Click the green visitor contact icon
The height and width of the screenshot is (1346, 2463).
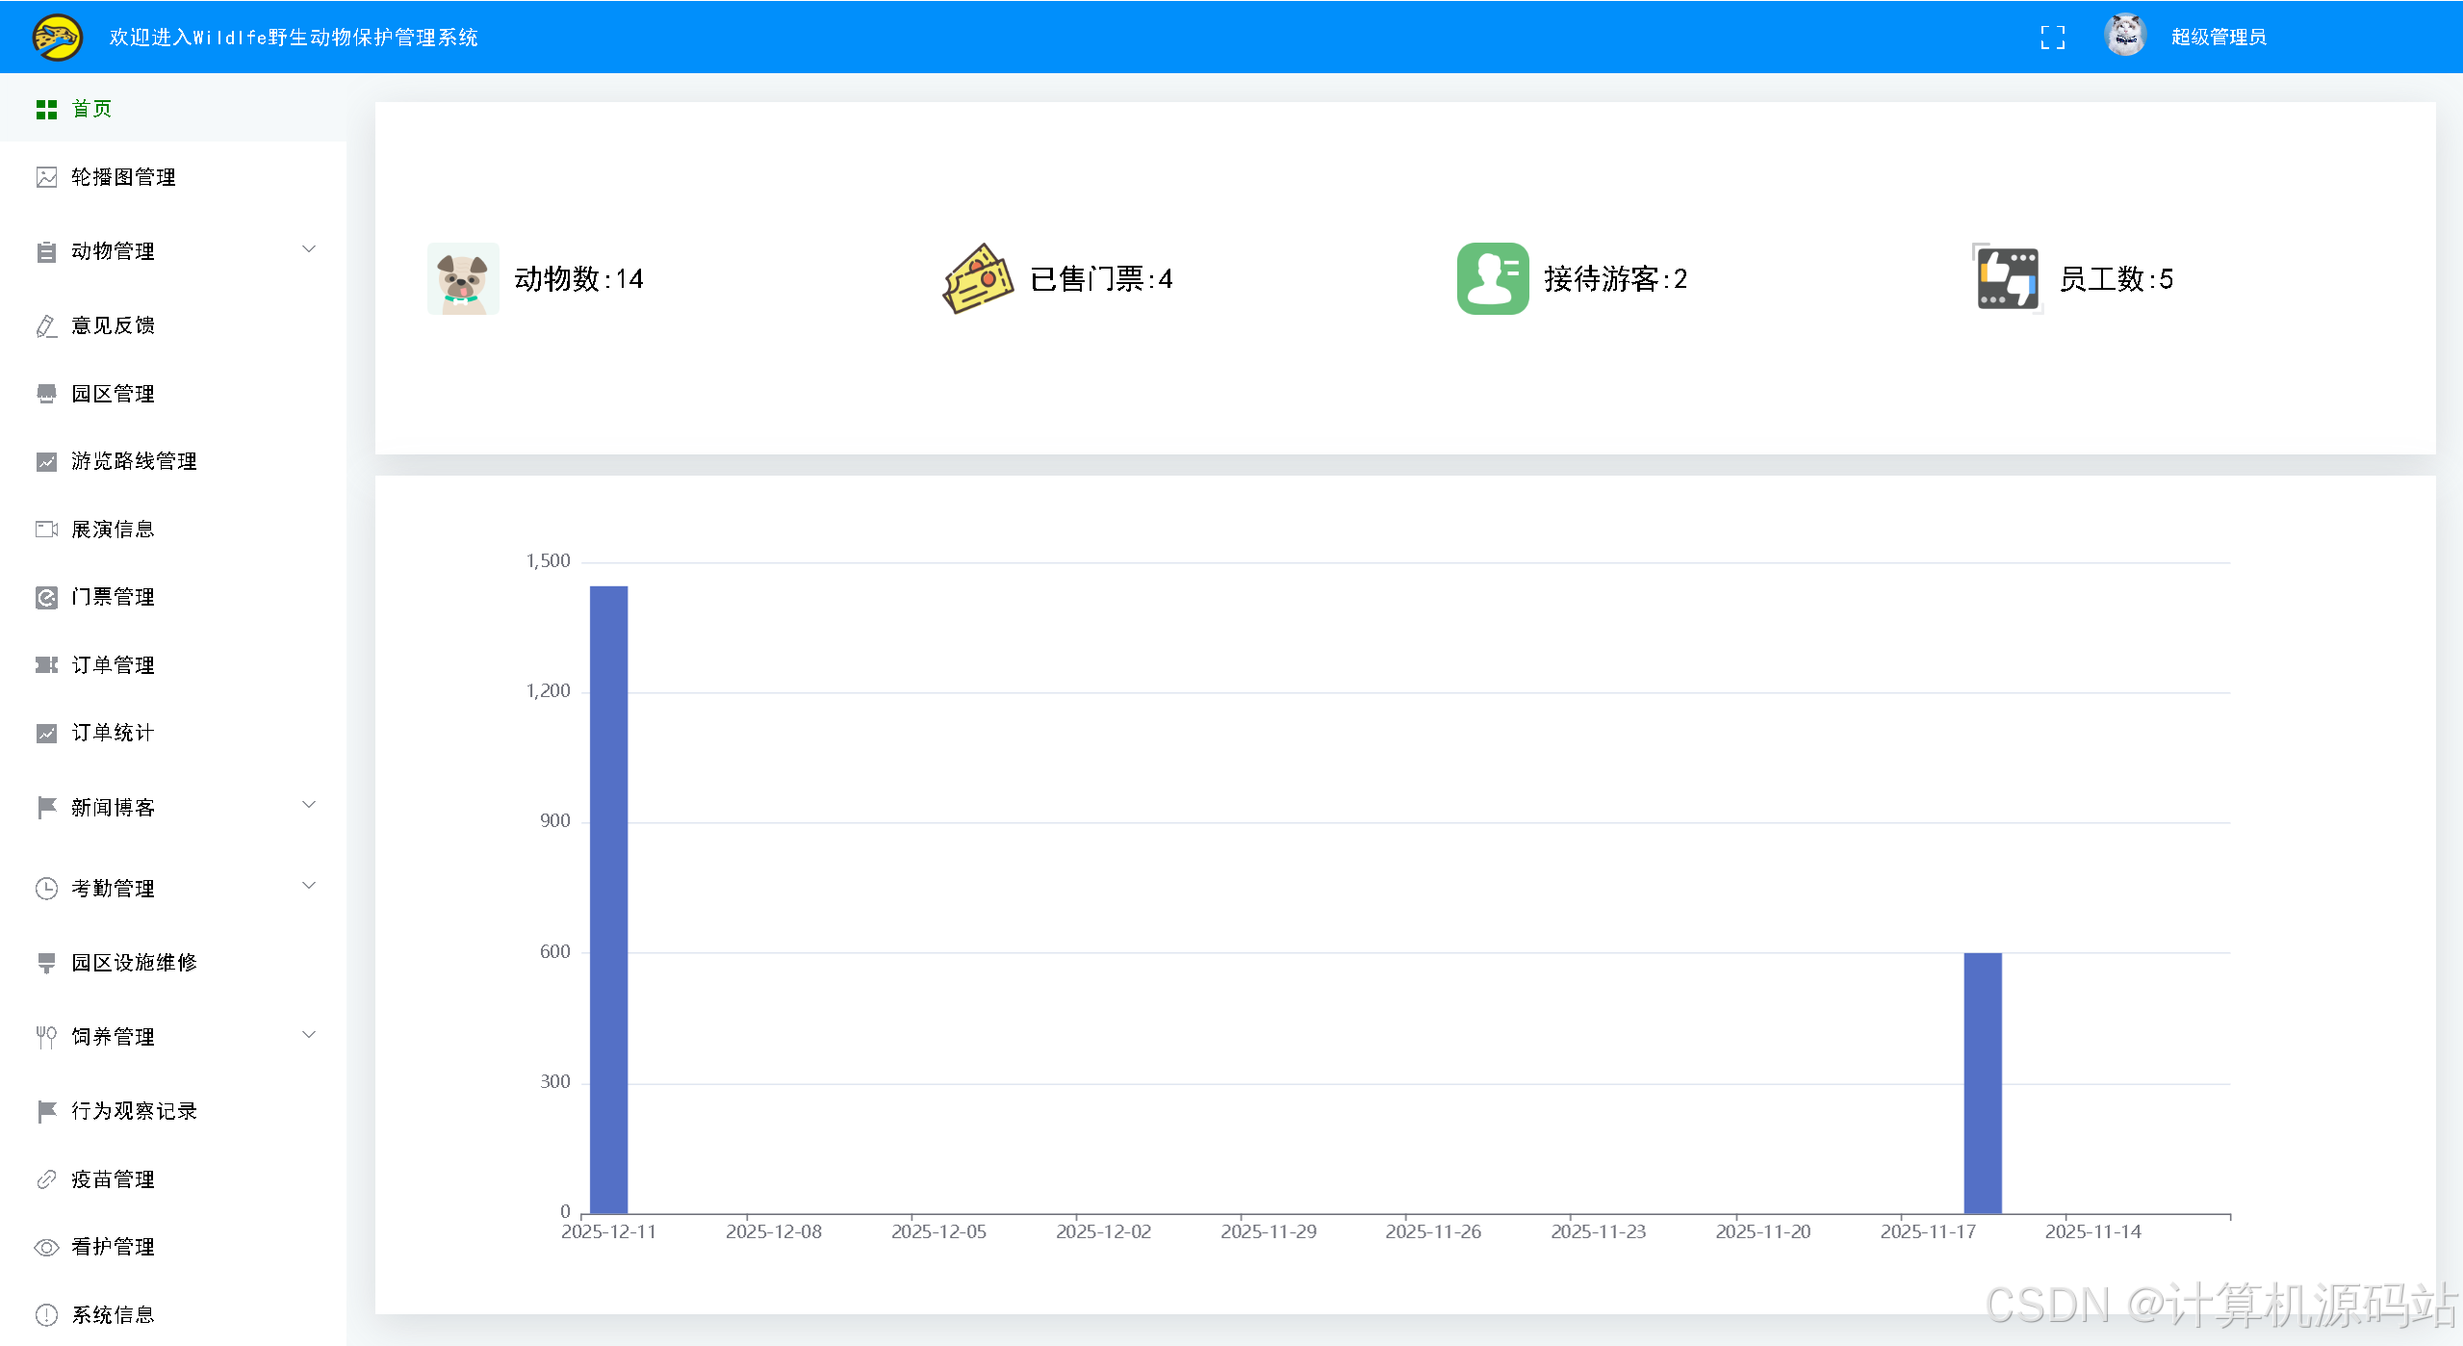coord(1493,278)
